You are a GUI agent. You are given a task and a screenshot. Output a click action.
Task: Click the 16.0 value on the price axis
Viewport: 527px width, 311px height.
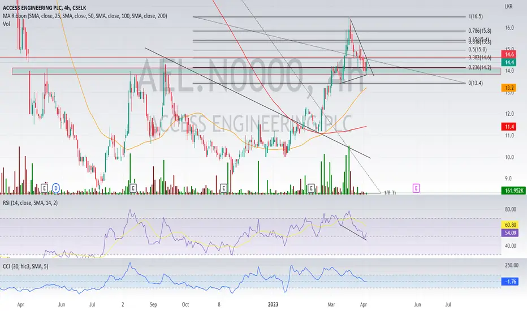click(x=509, y=28)
